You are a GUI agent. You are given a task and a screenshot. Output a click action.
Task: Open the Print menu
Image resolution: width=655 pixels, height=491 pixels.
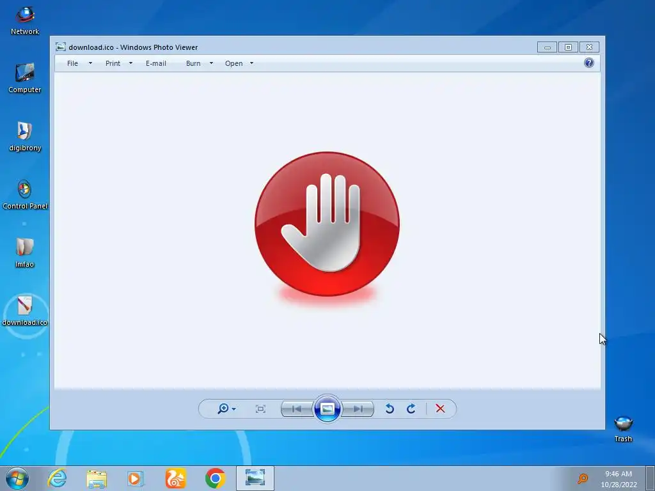tap(113, 63)
